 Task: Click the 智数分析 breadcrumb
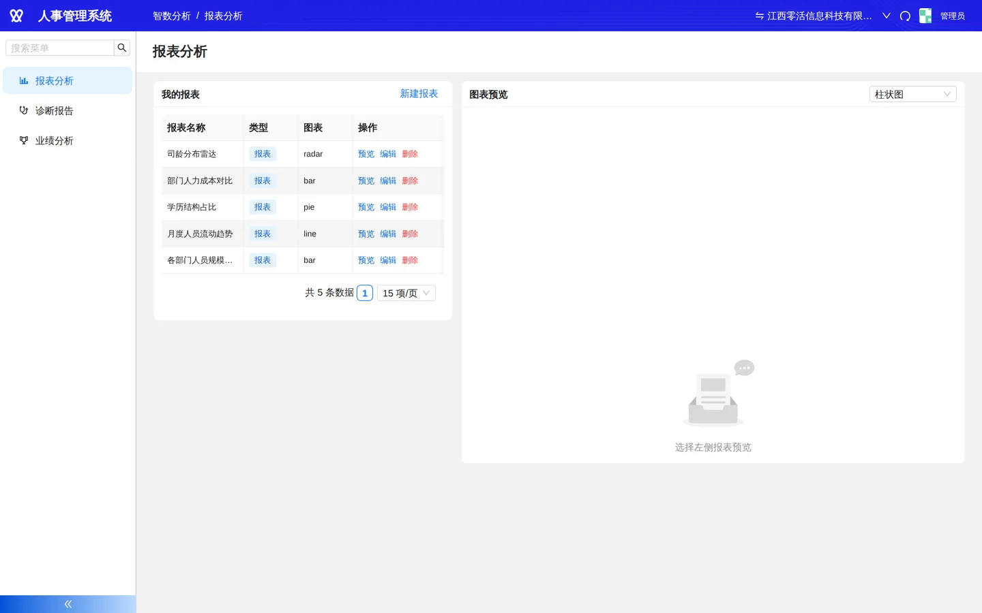click(x=172, y=16)
